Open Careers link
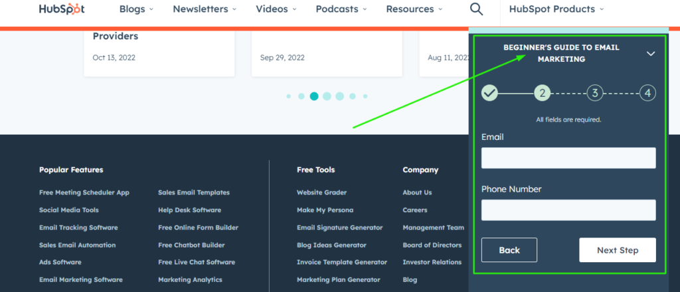680x292 pixels. 415,210
